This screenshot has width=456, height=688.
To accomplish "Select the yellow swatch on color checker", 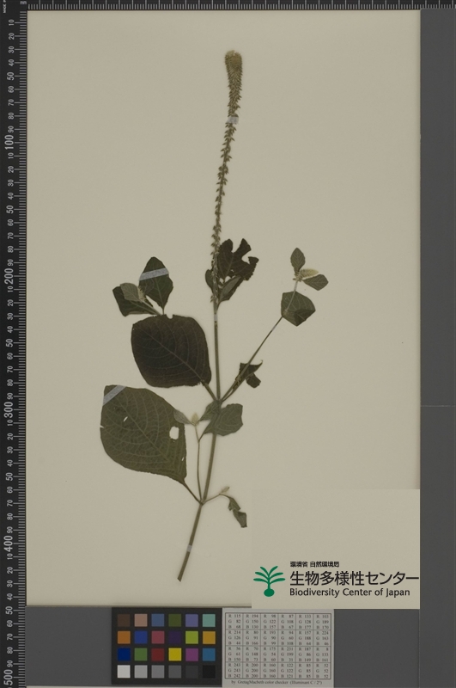I will click(x=175, y=654).
